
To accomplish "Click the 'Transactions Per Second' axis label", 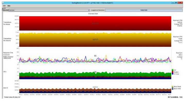I will point(7,39).
